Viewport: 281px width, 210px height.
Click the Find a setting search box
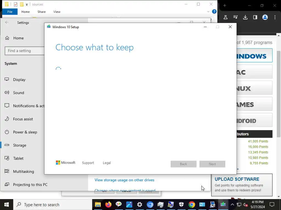[x=24, y=51]
